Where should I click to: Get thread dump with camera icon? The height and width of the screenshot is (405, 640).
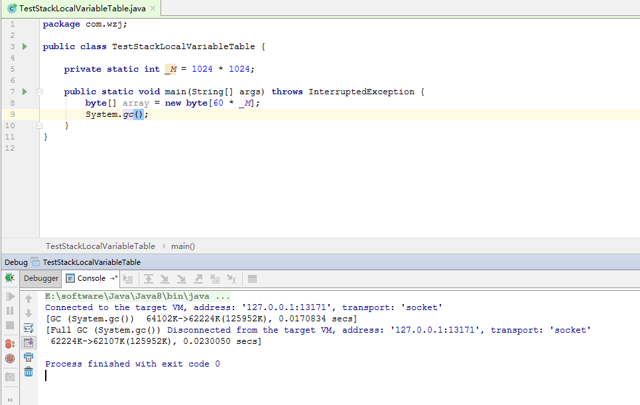[10, 377]
